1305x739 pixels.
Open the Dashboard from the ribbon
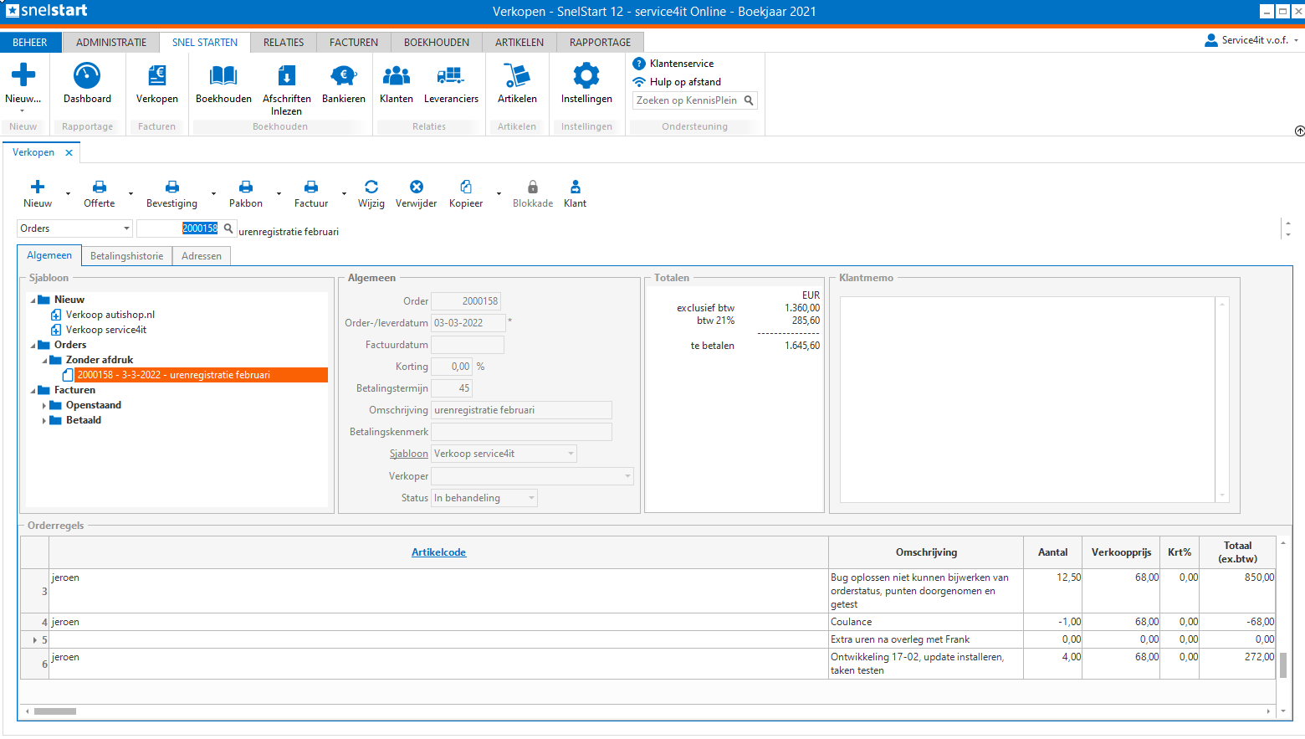(x=87, y=84)
